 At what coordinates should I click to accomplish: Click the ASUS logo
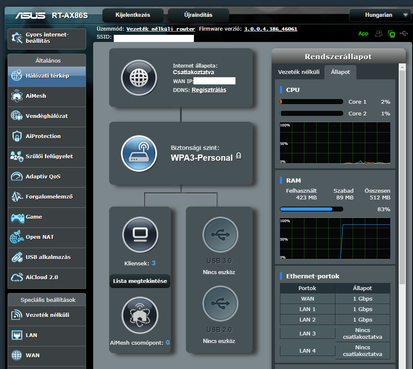30,16
